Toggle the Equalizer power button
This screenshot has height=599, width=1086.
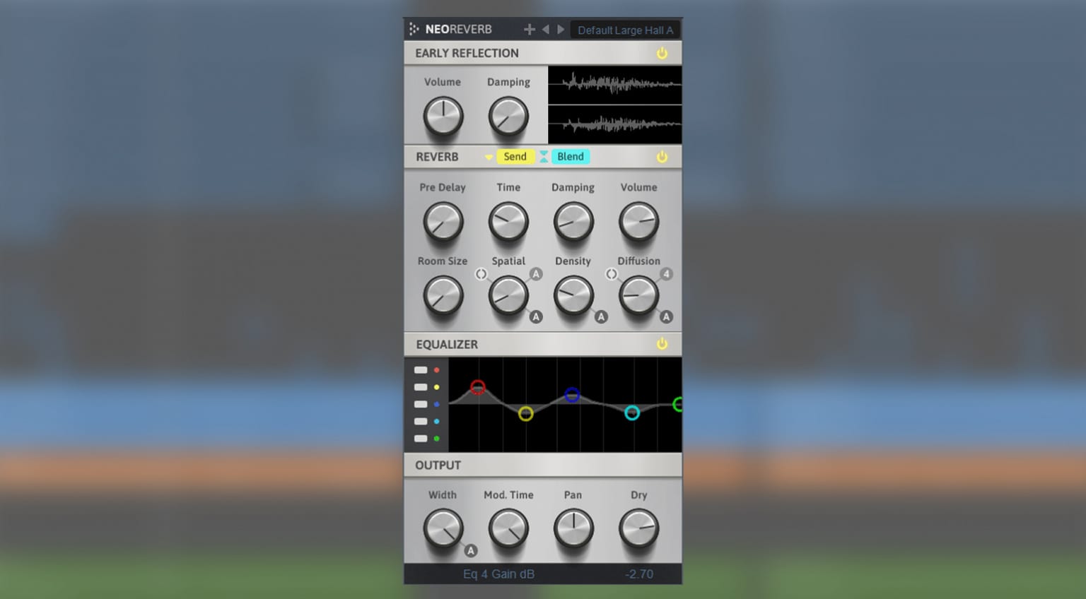tap(662, 344)
